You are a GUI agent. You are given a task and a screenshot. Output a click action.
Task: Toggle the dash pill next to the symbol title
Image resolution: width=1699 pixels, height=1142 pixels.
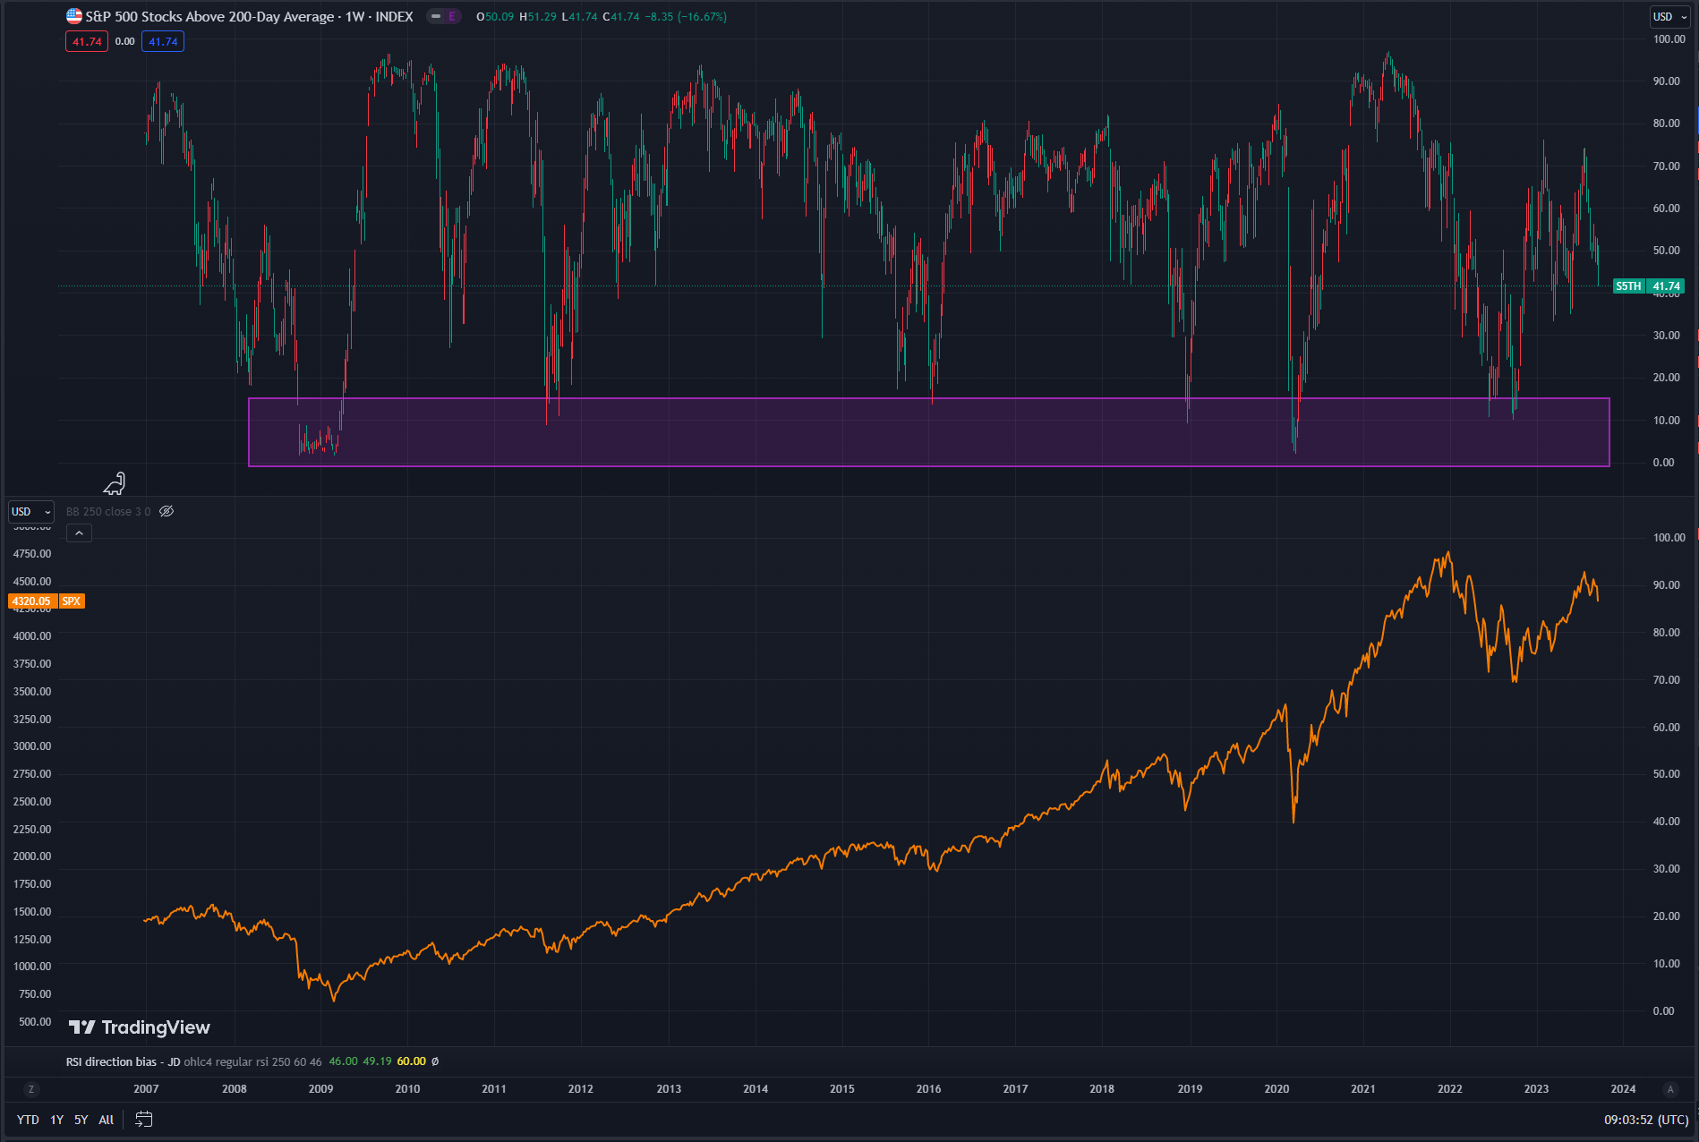[x=436, y=16]
